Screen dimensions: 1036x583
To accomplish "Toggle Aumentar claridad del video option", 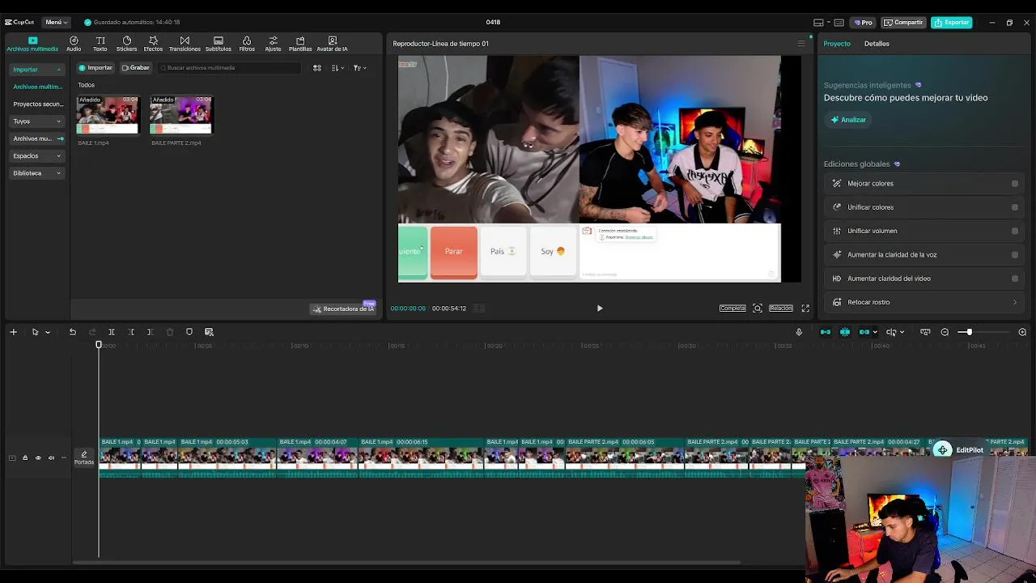I will point(1014,279).
